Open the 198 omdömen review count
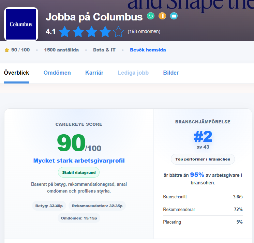Image resolution: width=254 pixels, height=243 pixels. click(144, 31)
